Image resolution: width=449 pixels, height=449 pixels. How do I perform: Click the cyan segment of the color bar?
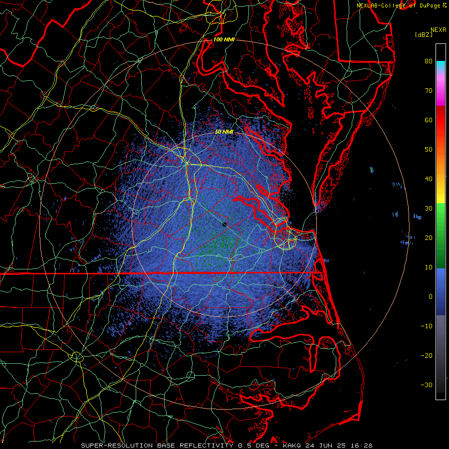click(x=441, y=65)
